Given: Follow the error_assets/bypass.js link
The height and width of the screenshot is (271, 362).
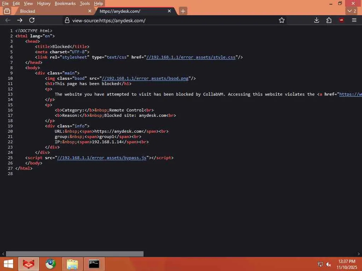Looking at the screenshot, I should (102, 158).
